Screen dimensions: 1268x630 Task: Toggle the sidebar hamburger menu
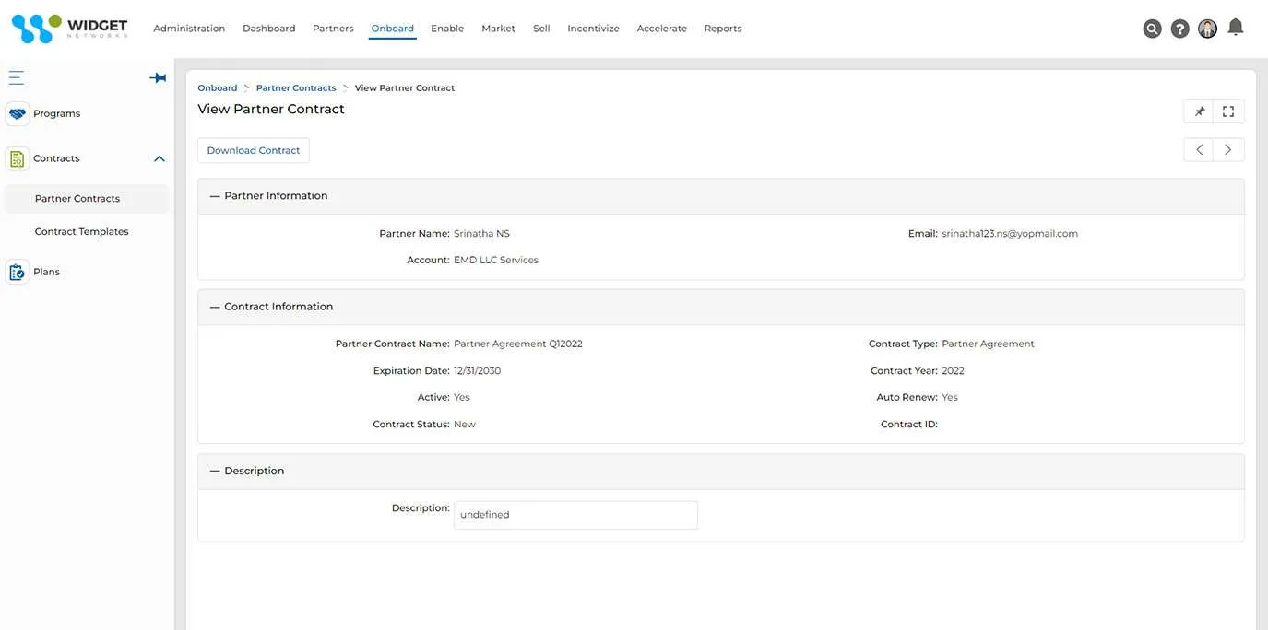pyautogui.click(x=17, y=77)
